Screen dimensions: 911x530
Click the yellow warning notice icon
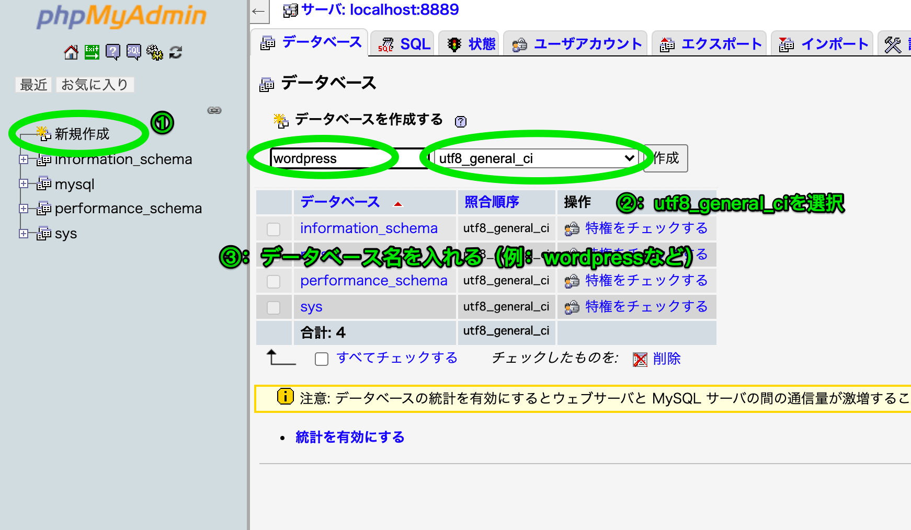pos(285,397)
